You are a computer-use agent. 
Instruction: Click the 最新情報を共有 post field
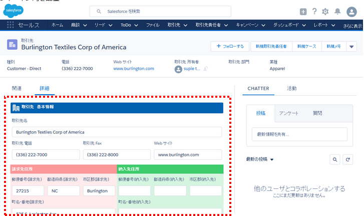click(x=299, y=134)
